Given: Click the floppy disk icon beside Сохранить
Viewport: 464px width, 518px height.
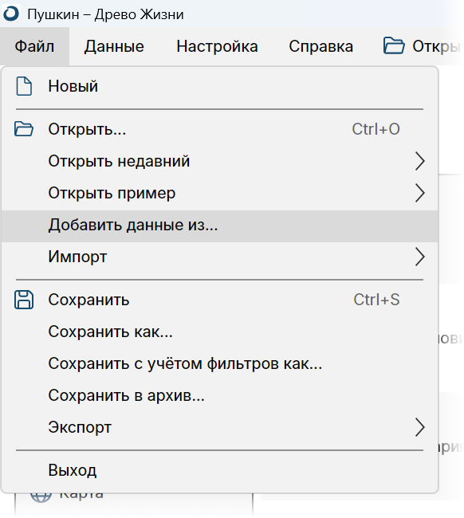Looking at the screenshot, I should tap(24, 300).
